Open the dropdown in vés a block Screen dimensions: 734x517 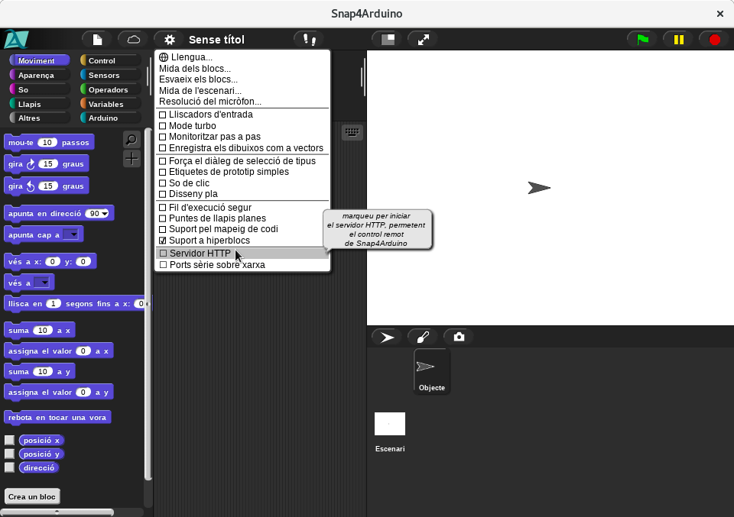click(x=41, y=283)
